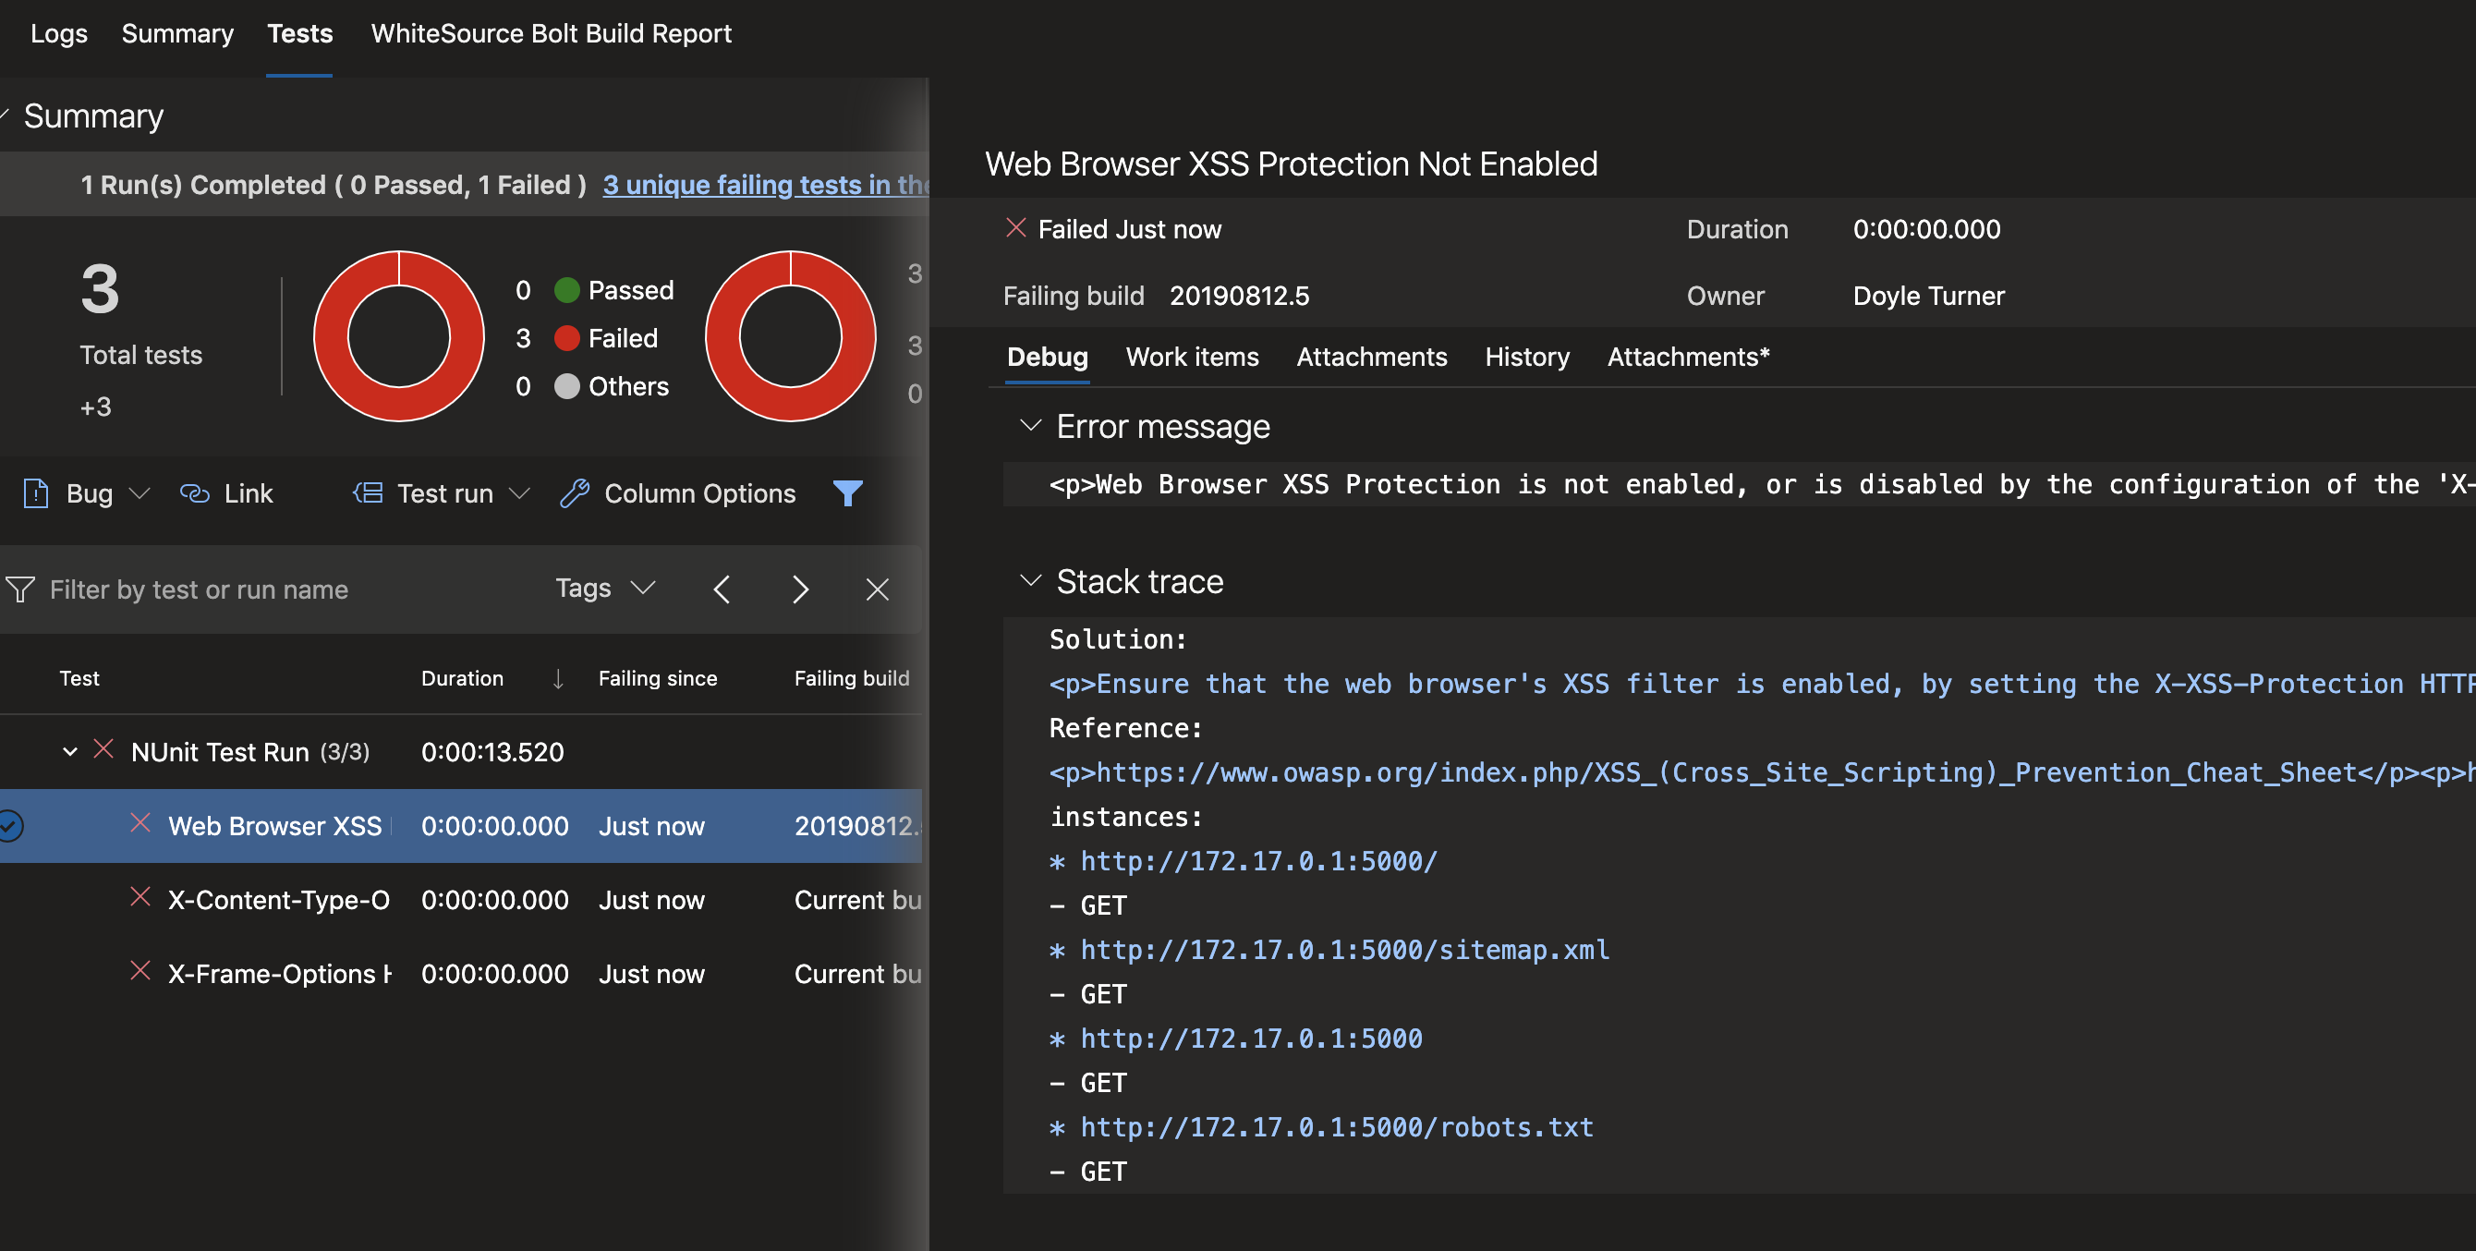Switch to the Work items tab
Image resolution: width=2476 pixels, height=1251 pixels.
pyautogui.click(x=1191, y=357)
